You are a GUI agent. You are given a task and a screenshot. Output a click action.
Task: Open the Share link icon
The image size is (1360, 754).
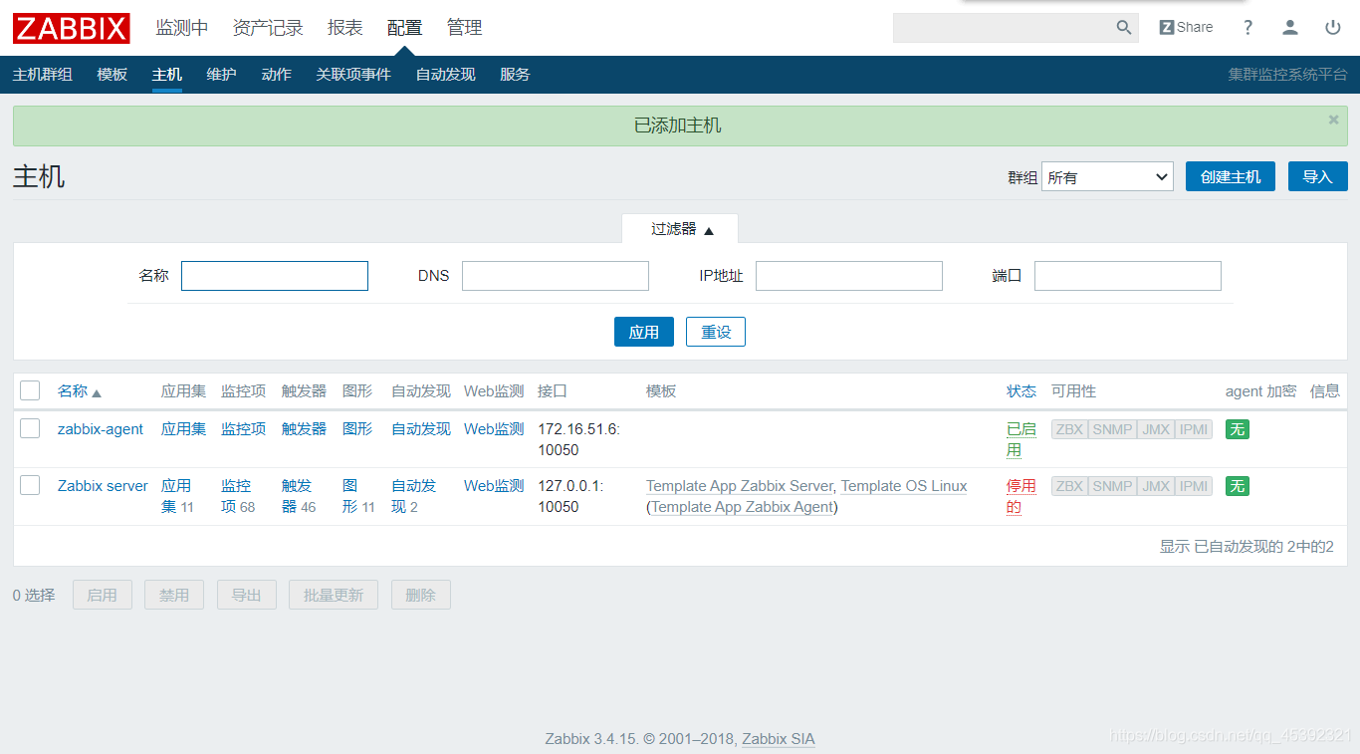tap(1186, 28)
